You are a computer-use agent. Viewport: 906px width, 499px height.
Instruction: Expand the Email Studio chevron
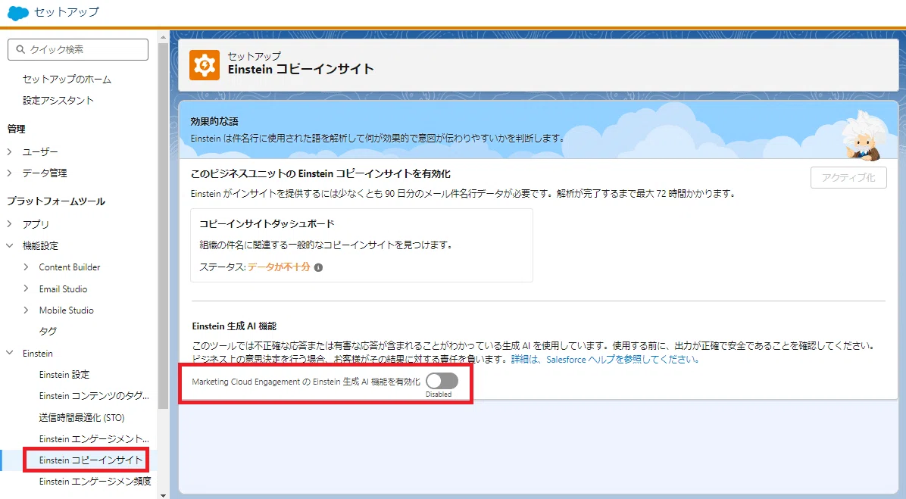coord(26,288)
